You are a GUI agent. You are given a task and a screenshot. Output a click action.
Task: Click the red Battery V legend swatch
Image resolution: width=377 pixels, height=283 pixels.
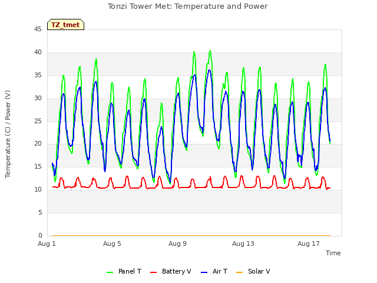153,272
